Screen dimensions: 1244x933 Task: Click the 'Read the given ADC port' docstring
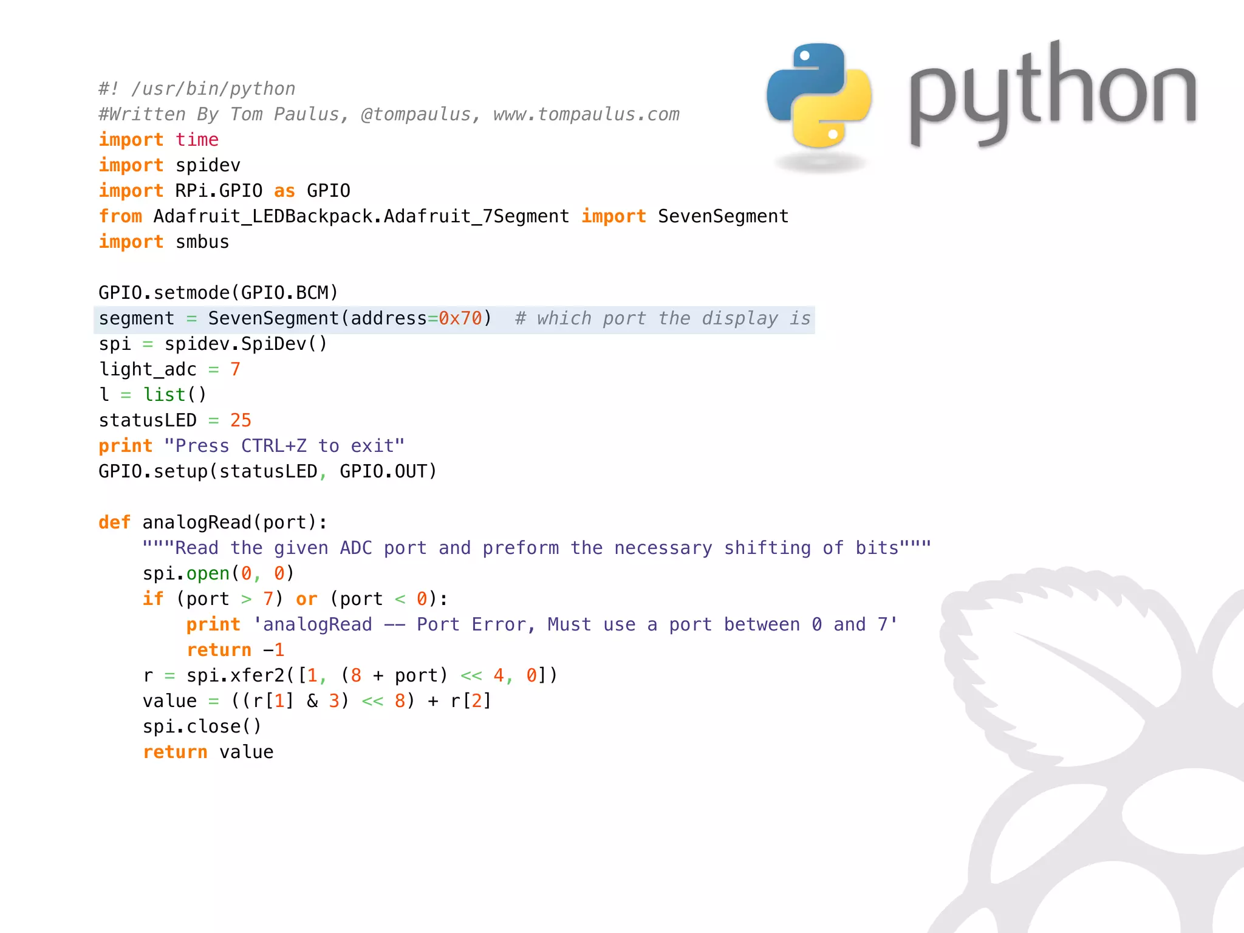tap(537, 548)
